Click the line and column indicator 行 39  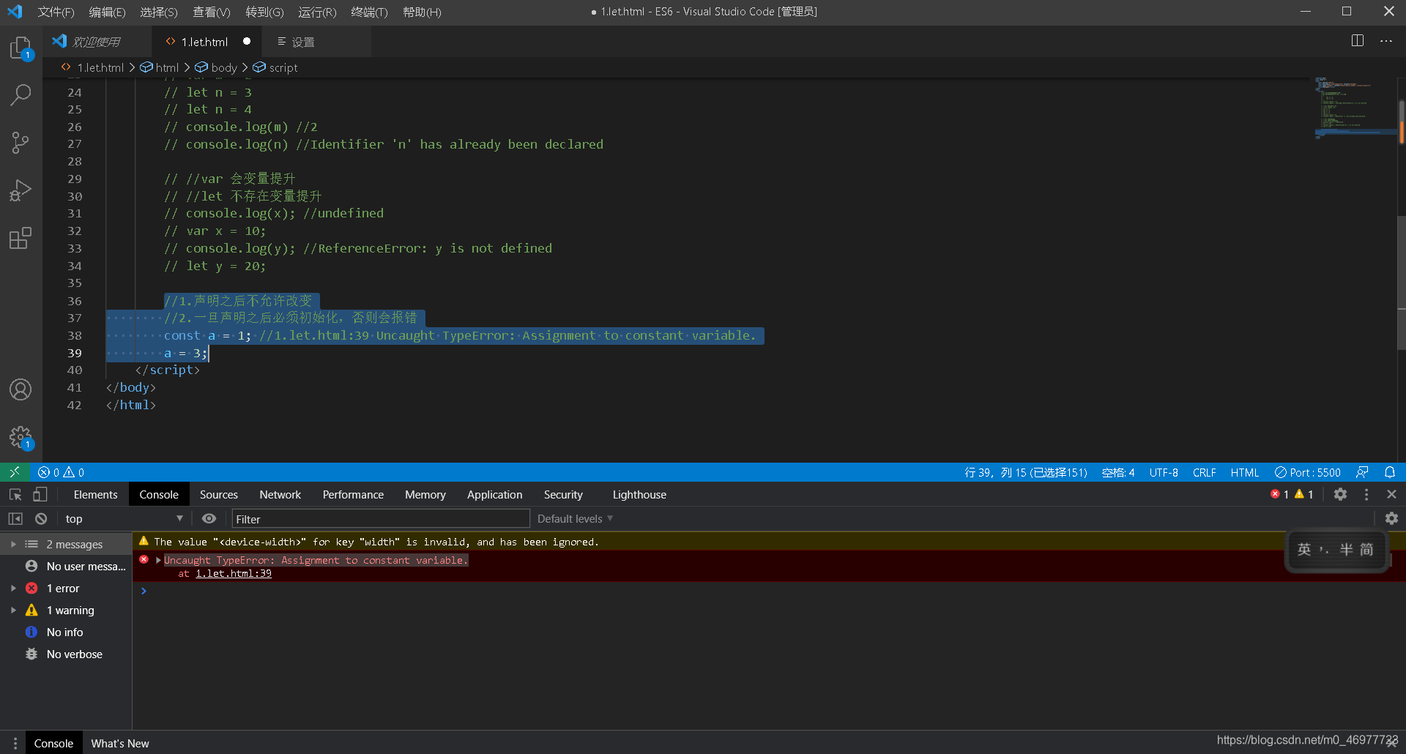click(1025, 472)
